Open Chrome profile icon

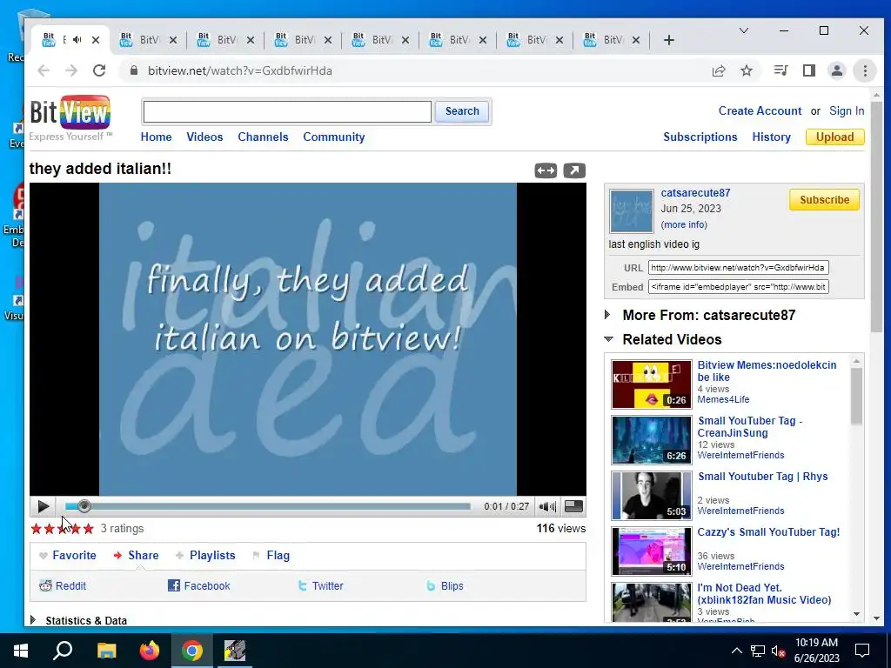click(837, 70)
